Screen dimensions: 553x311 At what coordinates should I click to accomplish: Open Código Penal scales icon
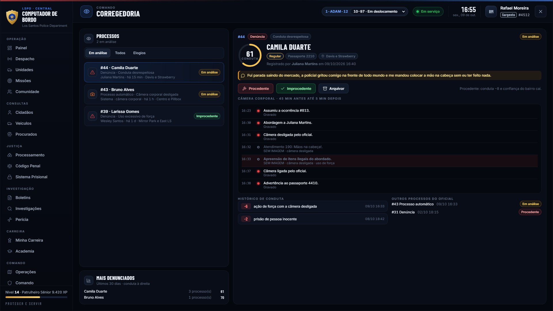(10, 166)
